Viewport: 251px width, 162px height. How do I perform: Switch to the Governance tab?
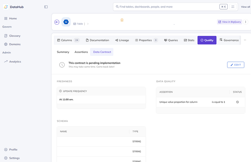point(229,40)
